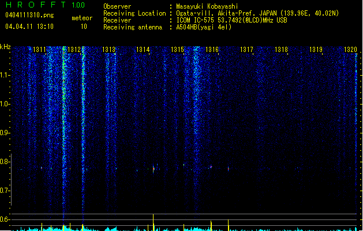Click the meteor count value 10

click(x=84, y=27)
